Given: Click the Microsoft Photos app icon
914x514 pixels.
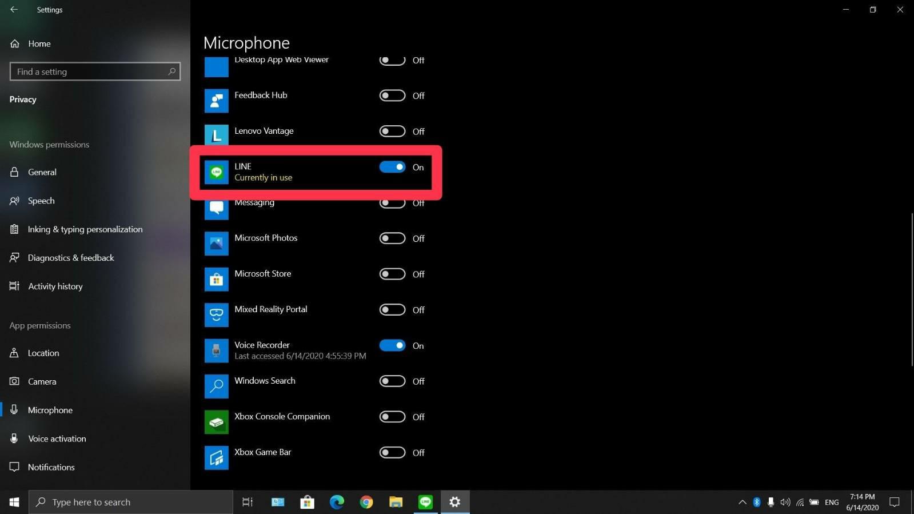Looking at the screenshot, I should [x=216, y=244].
